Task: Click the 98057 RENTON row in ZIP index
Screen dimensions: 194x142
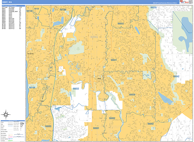Action: tap(12, 20)
